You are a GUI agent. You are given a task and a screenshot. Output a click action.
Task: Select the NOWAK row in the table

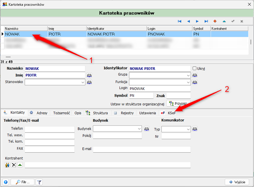[x=25, y=34]
